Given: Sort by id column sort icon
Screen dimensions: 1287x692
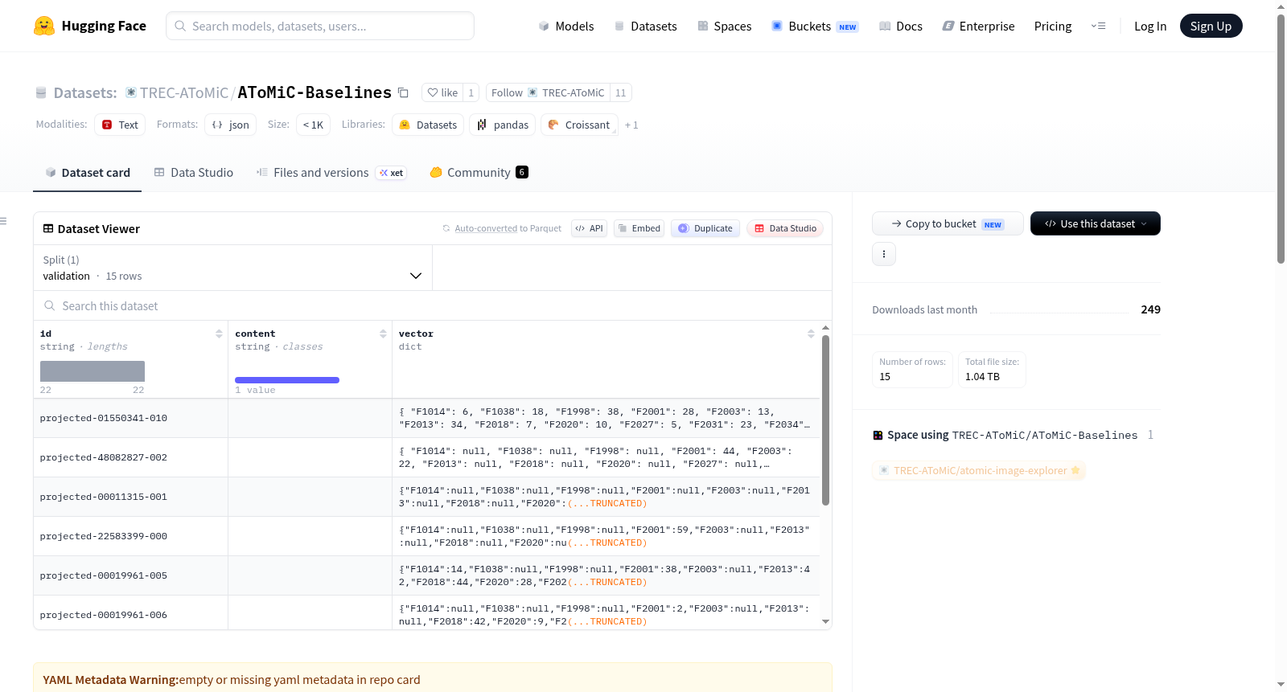Looking at the screenshot, I should (219, 334).
